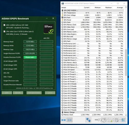Select the GPU Memory Contr... sensor row

(x=93, y=32)
